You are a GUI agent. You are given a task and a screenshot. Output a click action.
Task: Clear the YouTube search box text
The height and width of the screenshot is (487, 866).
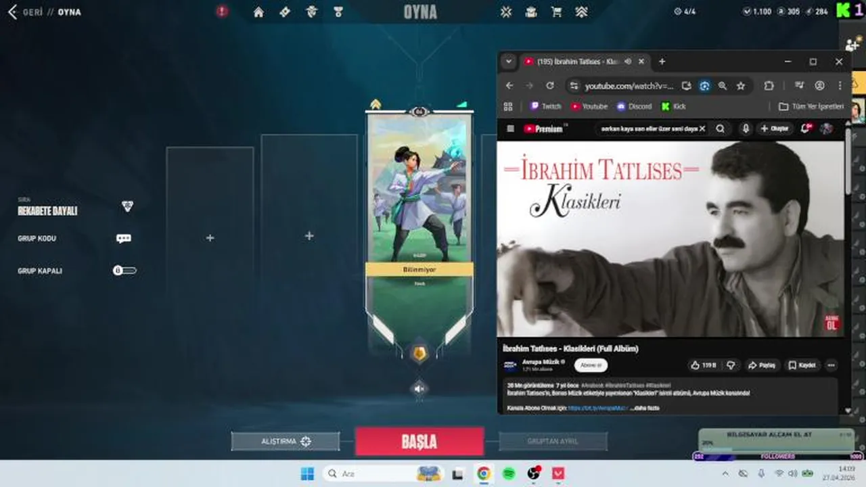(702, 129)
